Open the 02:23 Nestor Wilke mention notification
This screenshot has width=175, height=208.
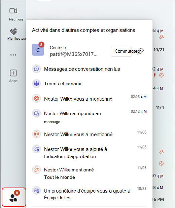click(x=89, y=99)
